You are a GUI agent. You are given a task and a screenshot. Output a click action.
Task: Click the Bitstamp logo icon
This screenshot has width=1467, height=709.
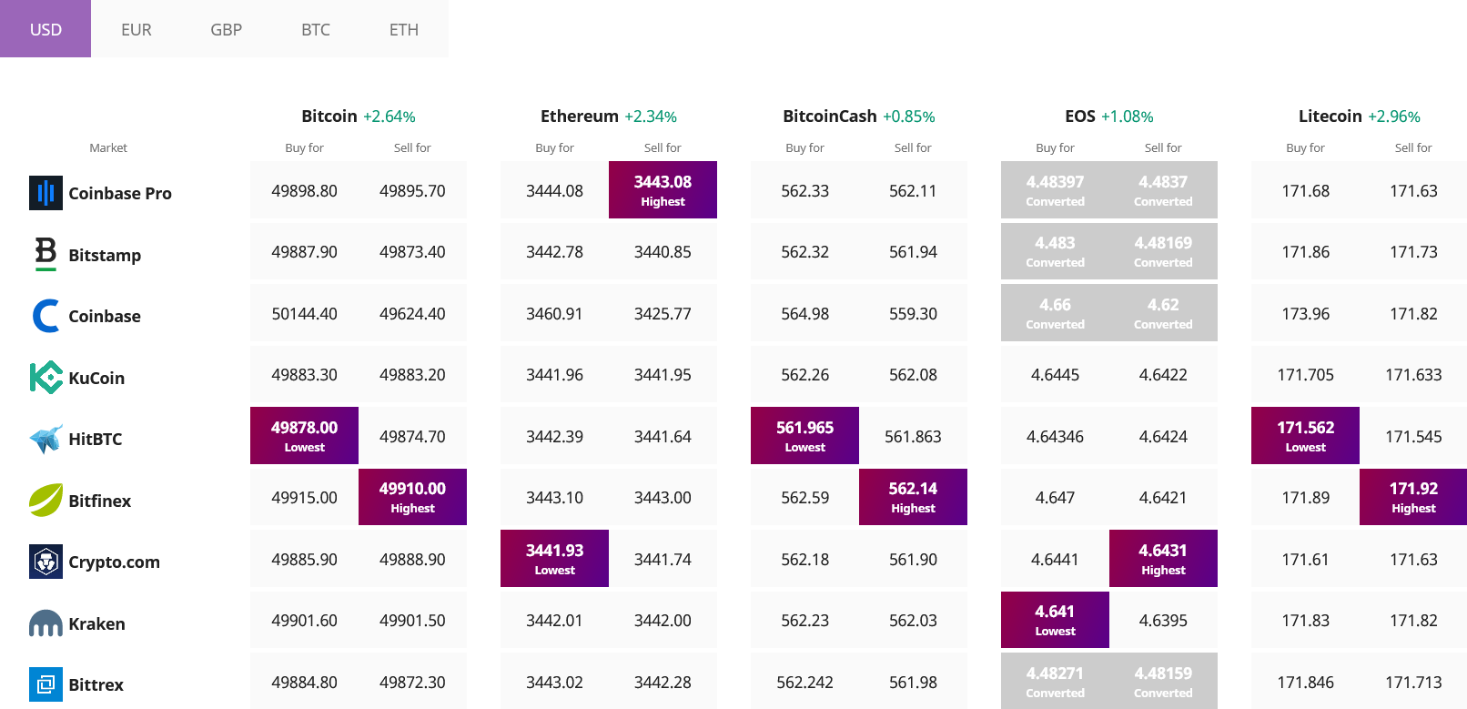tap(46, 254)
